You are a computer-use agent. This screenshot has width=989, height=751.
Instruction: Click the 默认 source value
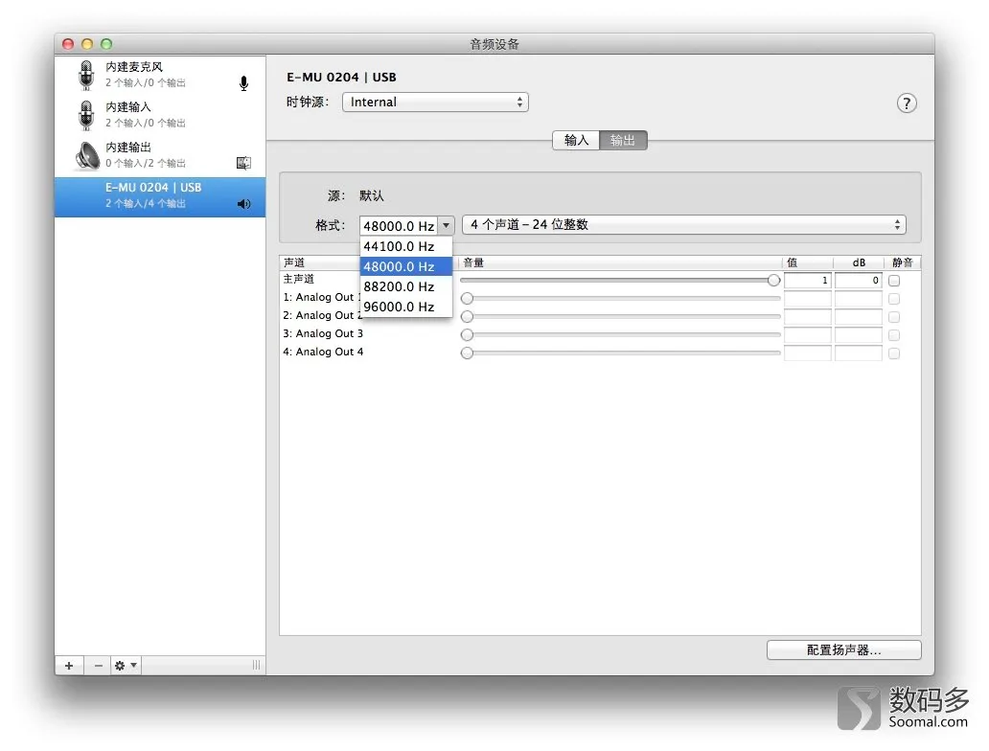point(372,196)
